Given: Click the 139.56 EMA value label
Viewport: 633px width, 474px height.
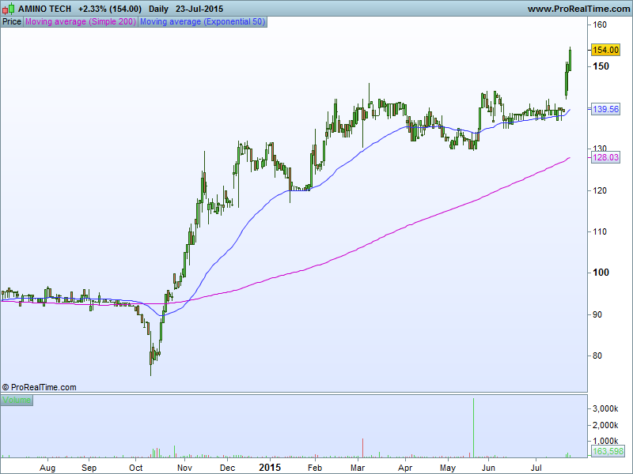Looking at the screenshot, I should 605,109.
